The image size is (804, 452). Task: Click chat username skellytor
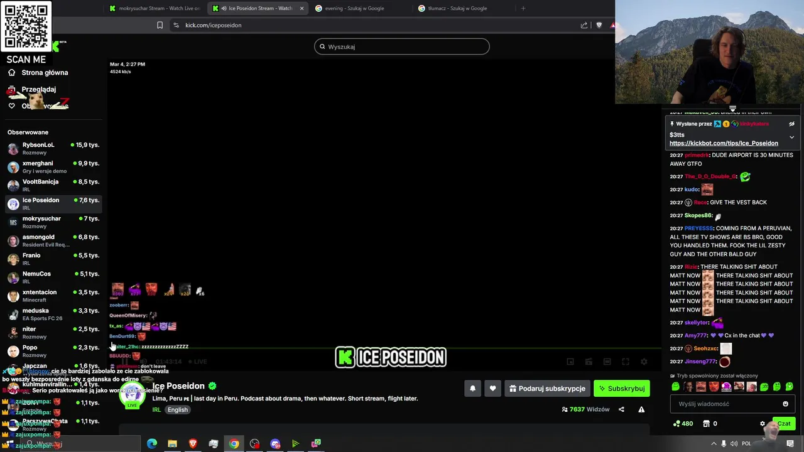point(697,323)
